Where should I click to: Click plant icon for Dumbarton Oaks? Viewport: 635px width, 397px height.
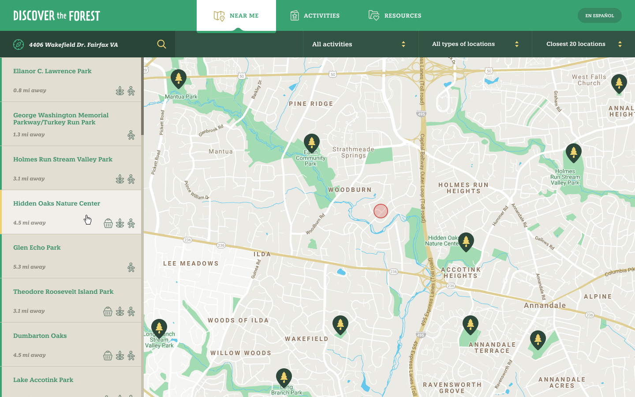point(120,356)
